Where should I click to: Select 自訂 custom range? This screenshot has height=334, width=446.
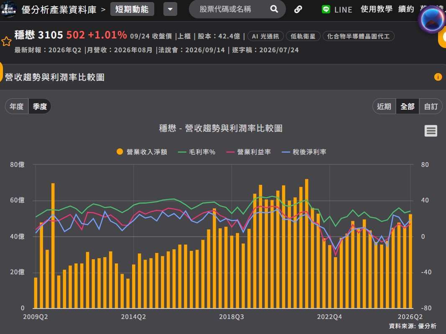(431, 107)
